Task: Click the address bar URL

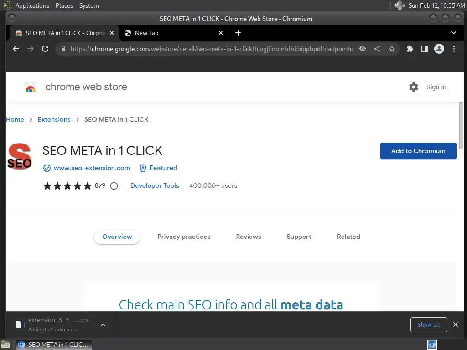Action: (212, 49)
